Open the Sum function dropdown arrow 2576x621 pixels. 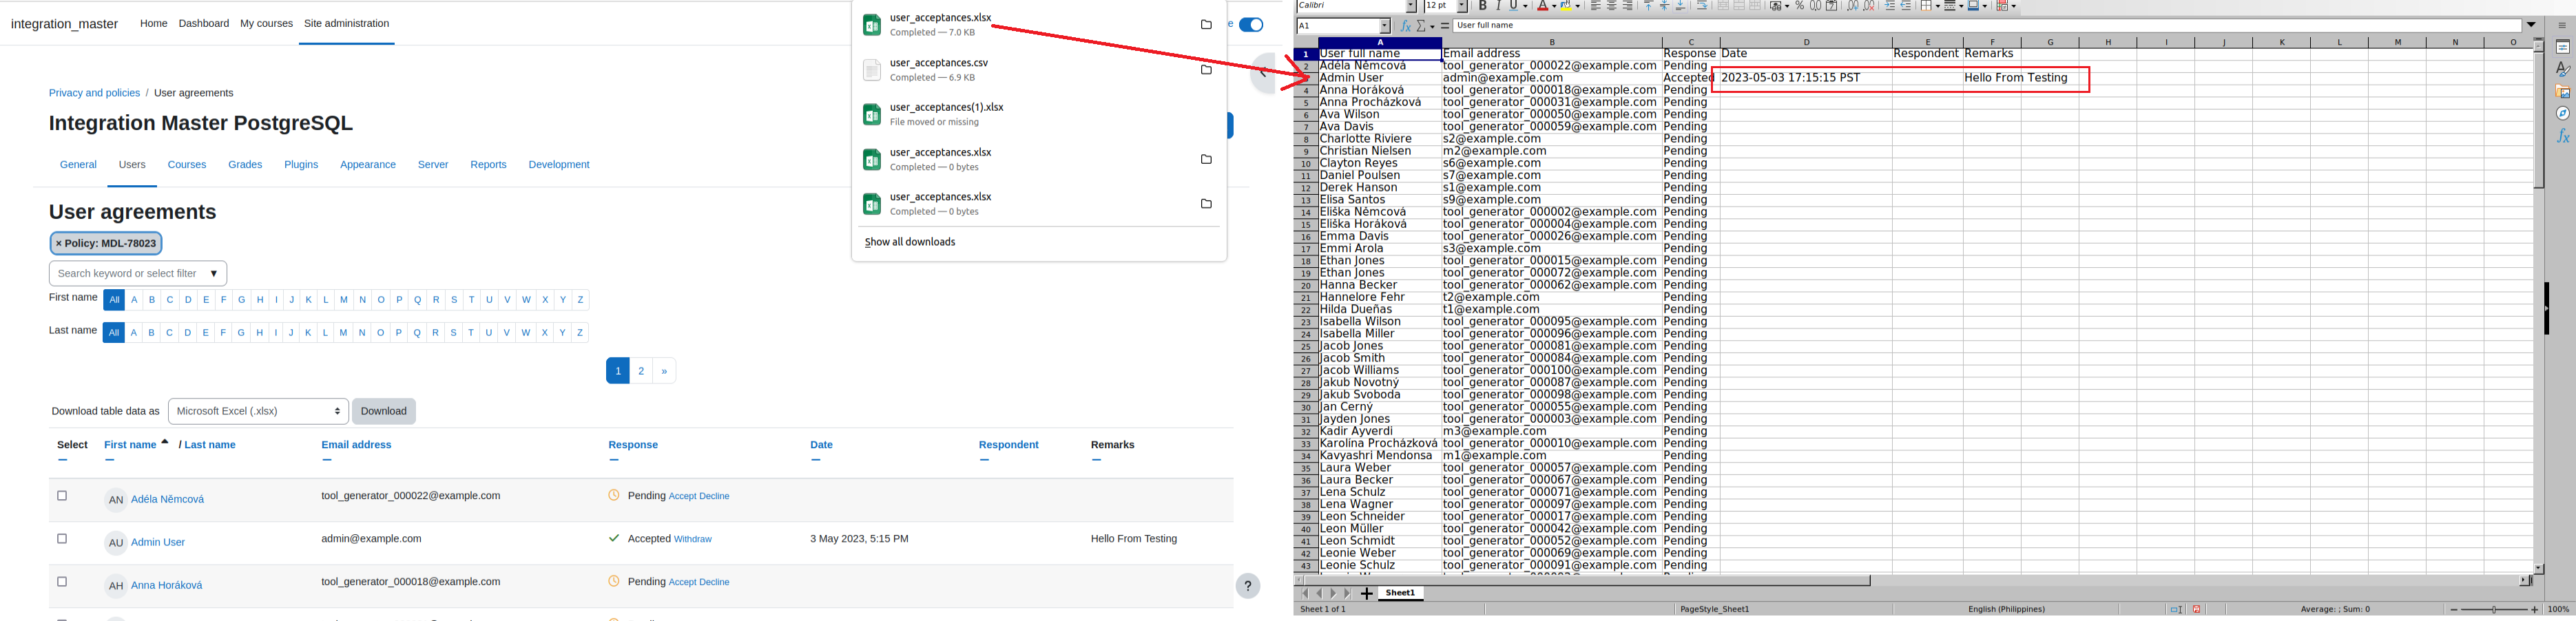coord(1433,27)
